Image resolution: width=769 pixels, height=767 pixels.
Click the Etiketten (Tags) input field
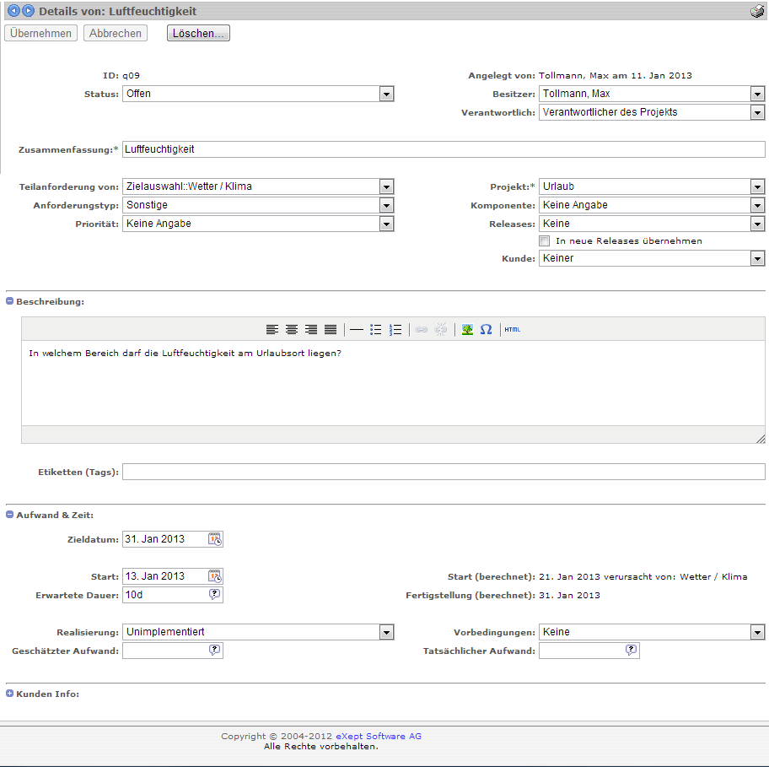click(444, 472)
